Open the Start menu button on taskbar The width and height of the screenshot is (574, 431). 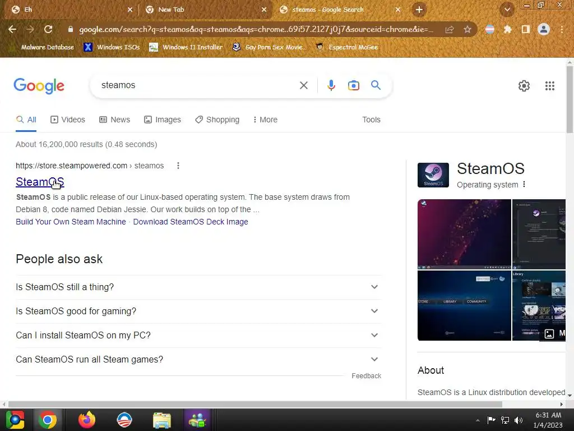pyautogui.click(x=15, y=420)
